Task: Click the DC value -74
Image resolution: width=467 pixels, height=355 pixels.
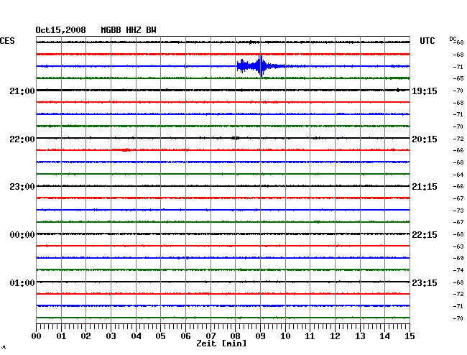Action: (x=458, y=270)
